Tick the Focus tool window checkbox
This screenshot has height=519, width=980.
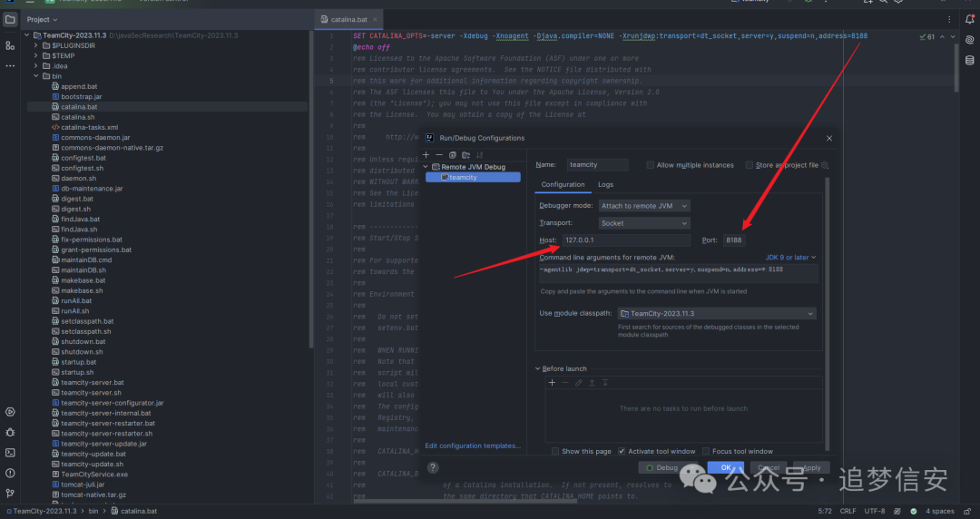tap(706, 451)
